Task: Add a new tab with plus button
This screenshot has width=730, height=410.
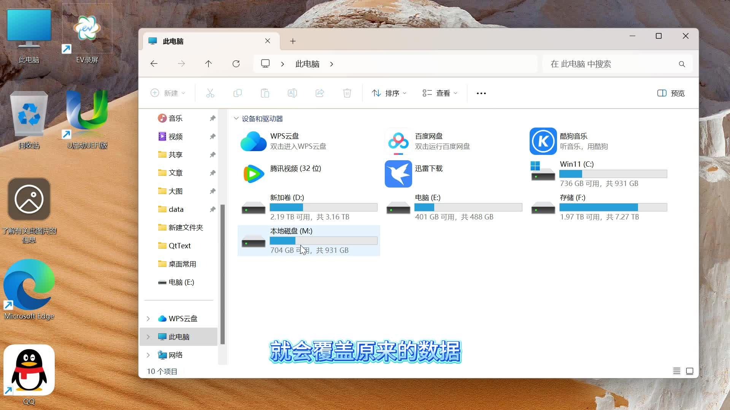Action: pos(293,41)
